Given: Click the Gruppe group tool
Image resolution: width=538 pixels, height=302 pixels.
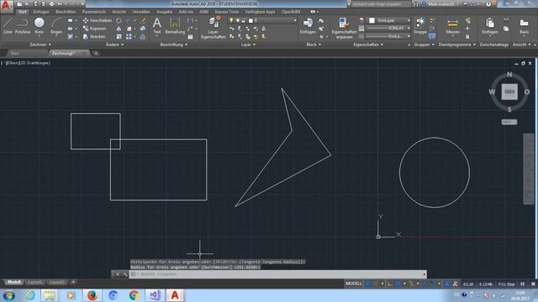Looking at the screenshot, I should tap(419, 26).
